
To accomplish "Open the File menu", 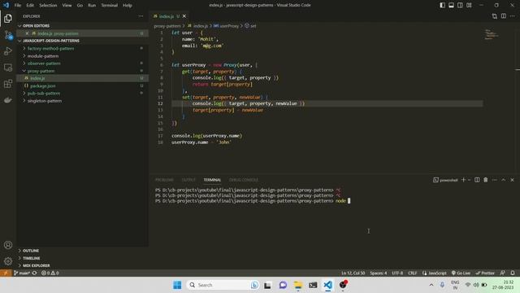I will 18,5.
